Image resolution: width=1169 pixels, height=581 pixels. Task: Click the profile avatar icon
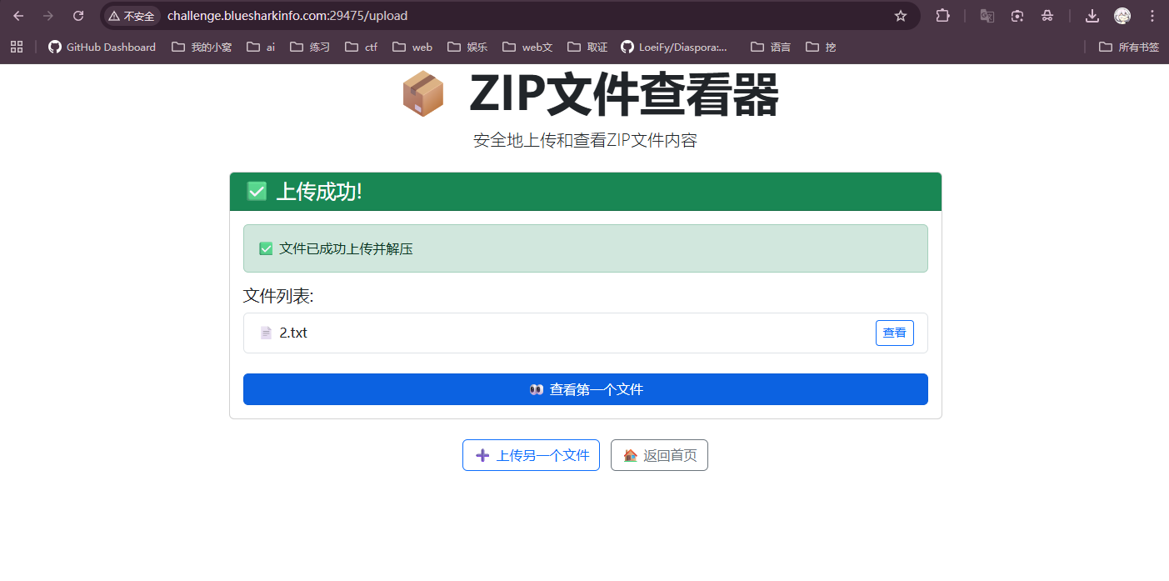[1122, 16]
